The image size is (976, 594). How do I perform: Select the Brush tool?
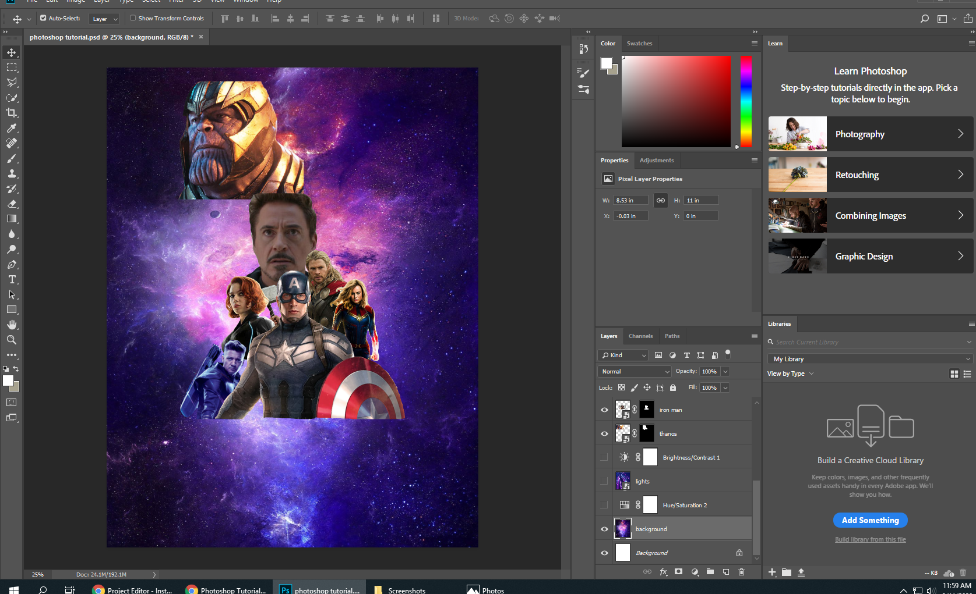coord(12,158)
